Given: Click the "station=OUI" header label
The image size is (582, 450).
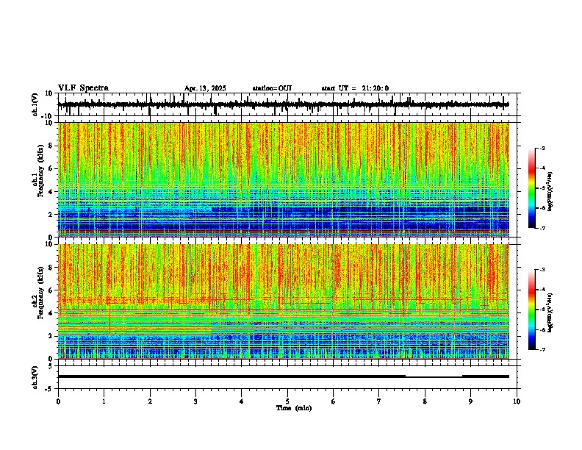Looking at the screenshot, I should pyautogui.click(x=272, y=88).
